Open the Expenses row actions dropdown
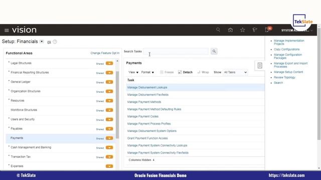The image size is (321, 180). pyautogui.click(x=109, y=166)
